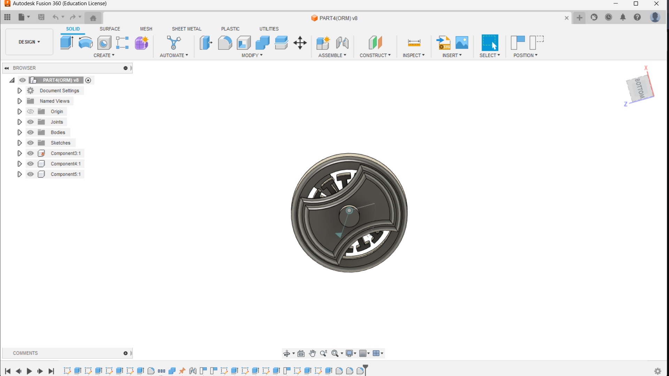Click the Insert SVG icon
The width and height of the screenshot is (669, 376).
[x=444, y=42]
